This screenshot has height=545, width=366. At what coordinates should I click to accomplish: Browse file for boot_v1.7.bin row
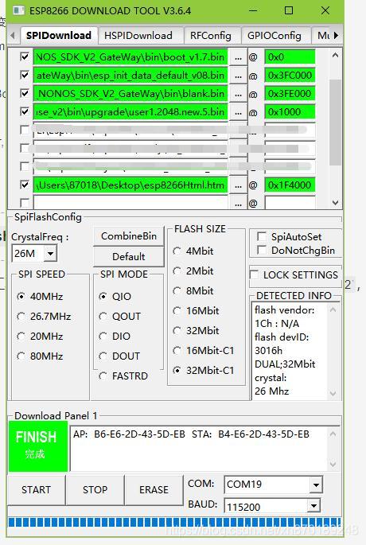click(x=238, y=58)
